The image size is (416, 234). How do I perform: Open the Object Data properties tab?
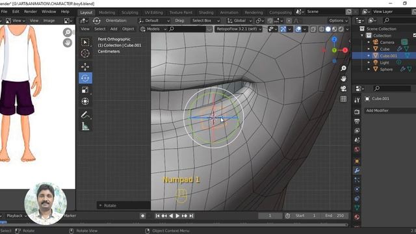(x=357, y=208)
